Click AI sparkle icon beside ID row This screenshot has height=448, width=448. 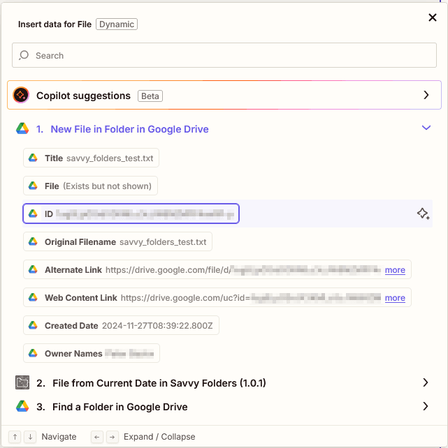[x=423, y=214]
